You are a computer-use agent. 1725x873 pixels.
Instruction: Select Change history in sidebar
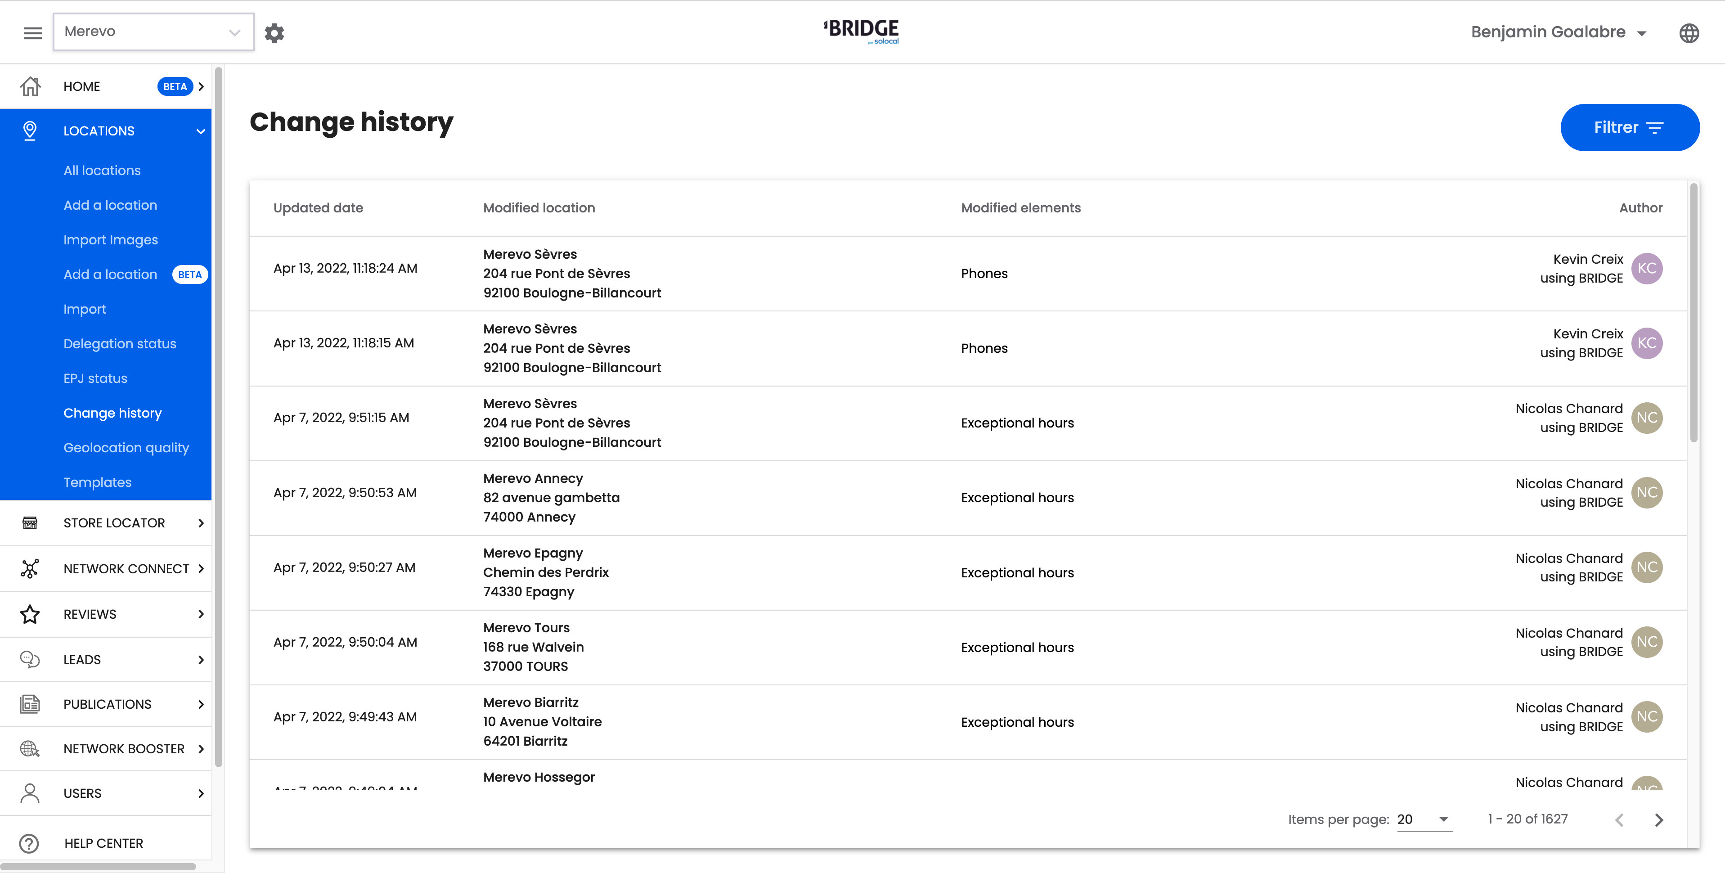pyautogui.click(x=112, y=414)
